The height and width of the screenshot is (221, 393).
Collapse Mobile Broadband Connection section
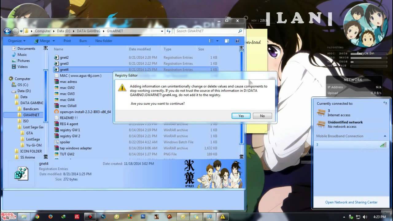[385, 136]
